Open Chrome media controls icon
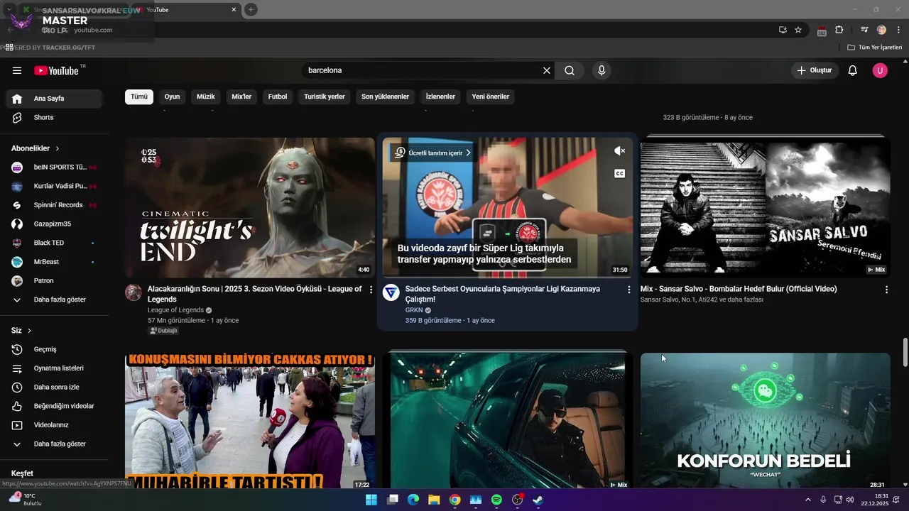The height and width of the screenshot is (511, 909). pos(864,30)
